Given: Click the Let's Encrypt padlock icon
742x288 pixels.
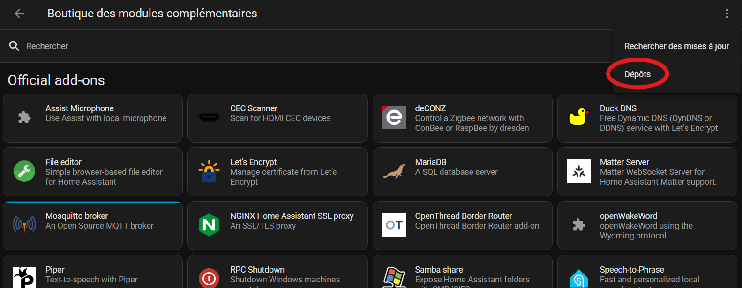Looking at the screenshot, I should tap(209, 171).
